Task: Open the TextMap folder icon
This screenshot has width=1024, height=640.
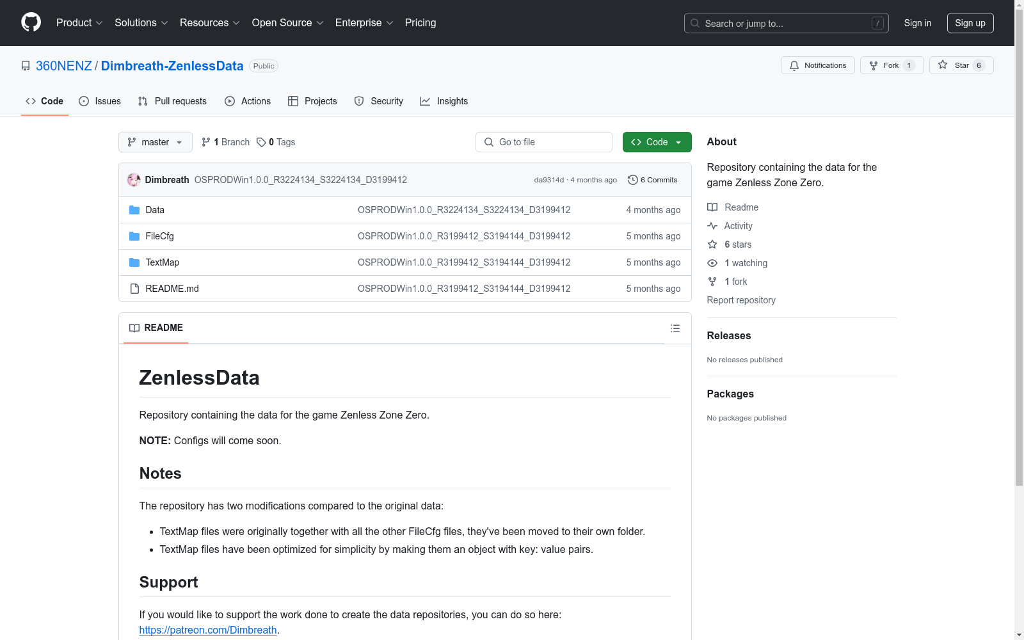Action: [134, 262]
